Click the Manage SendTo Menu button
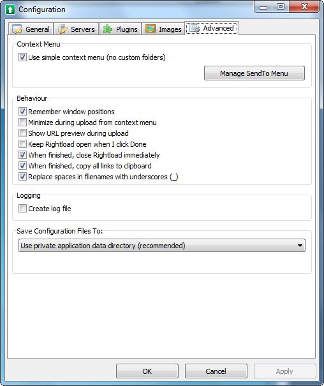Image resolution: width=324 pixels, height=386 pixels. coord(254,73)
